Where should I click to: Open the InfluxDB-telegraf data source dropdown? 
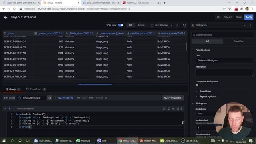(32, 98)
